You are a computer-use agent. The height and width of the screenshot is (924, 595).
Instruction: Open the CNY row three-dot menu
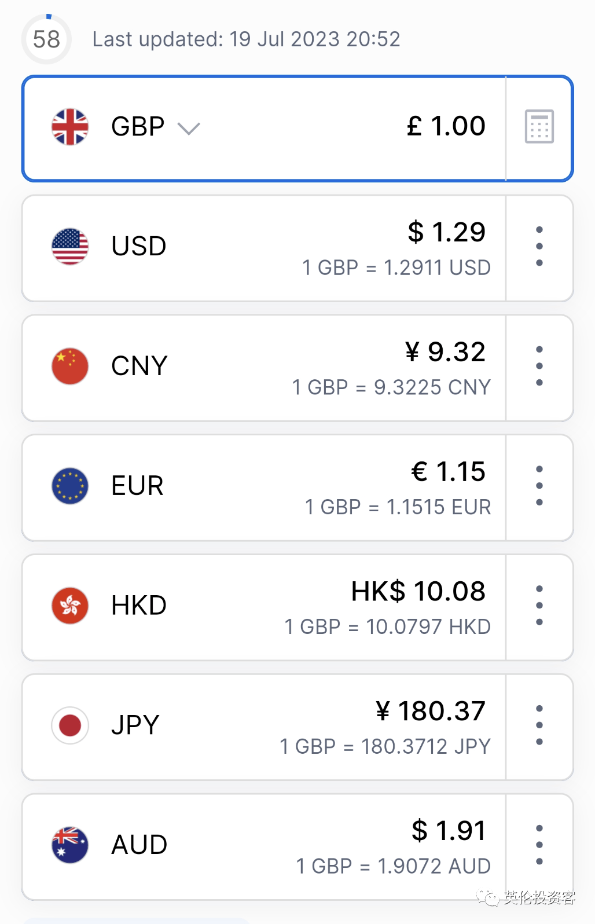click(539, 366)
